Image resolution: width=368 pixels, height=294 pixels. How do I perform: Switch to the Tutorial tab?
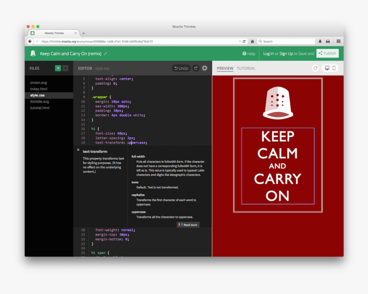tap(246, 69)
